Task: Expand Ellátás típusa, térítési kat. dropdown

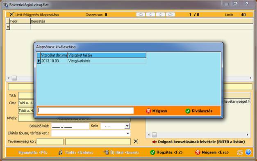Action: 128,133
